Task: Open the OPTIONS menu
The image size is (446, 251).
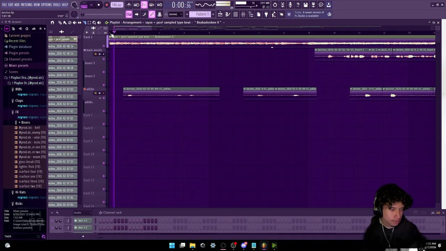Action: (x=46, y=5)
